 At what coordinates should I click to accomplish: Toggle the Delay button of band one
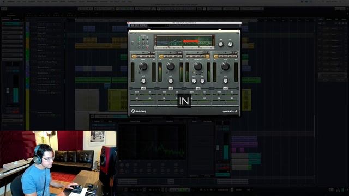pyautogui.click(x=143, y=88)
